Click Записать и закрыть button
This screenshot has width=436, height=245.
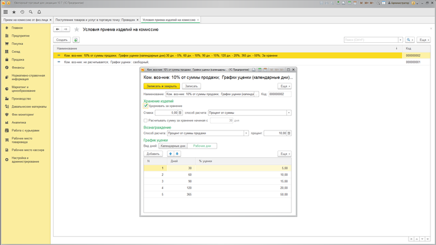pos(161,86)
